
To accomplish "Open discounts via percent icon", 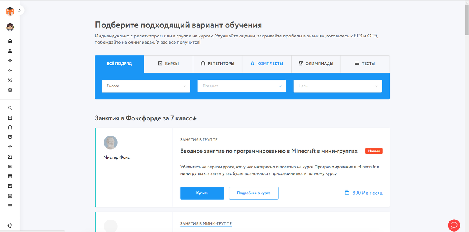I will pos(10,80).
